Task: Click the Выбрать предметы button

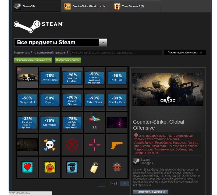Action: coord(68,60)
